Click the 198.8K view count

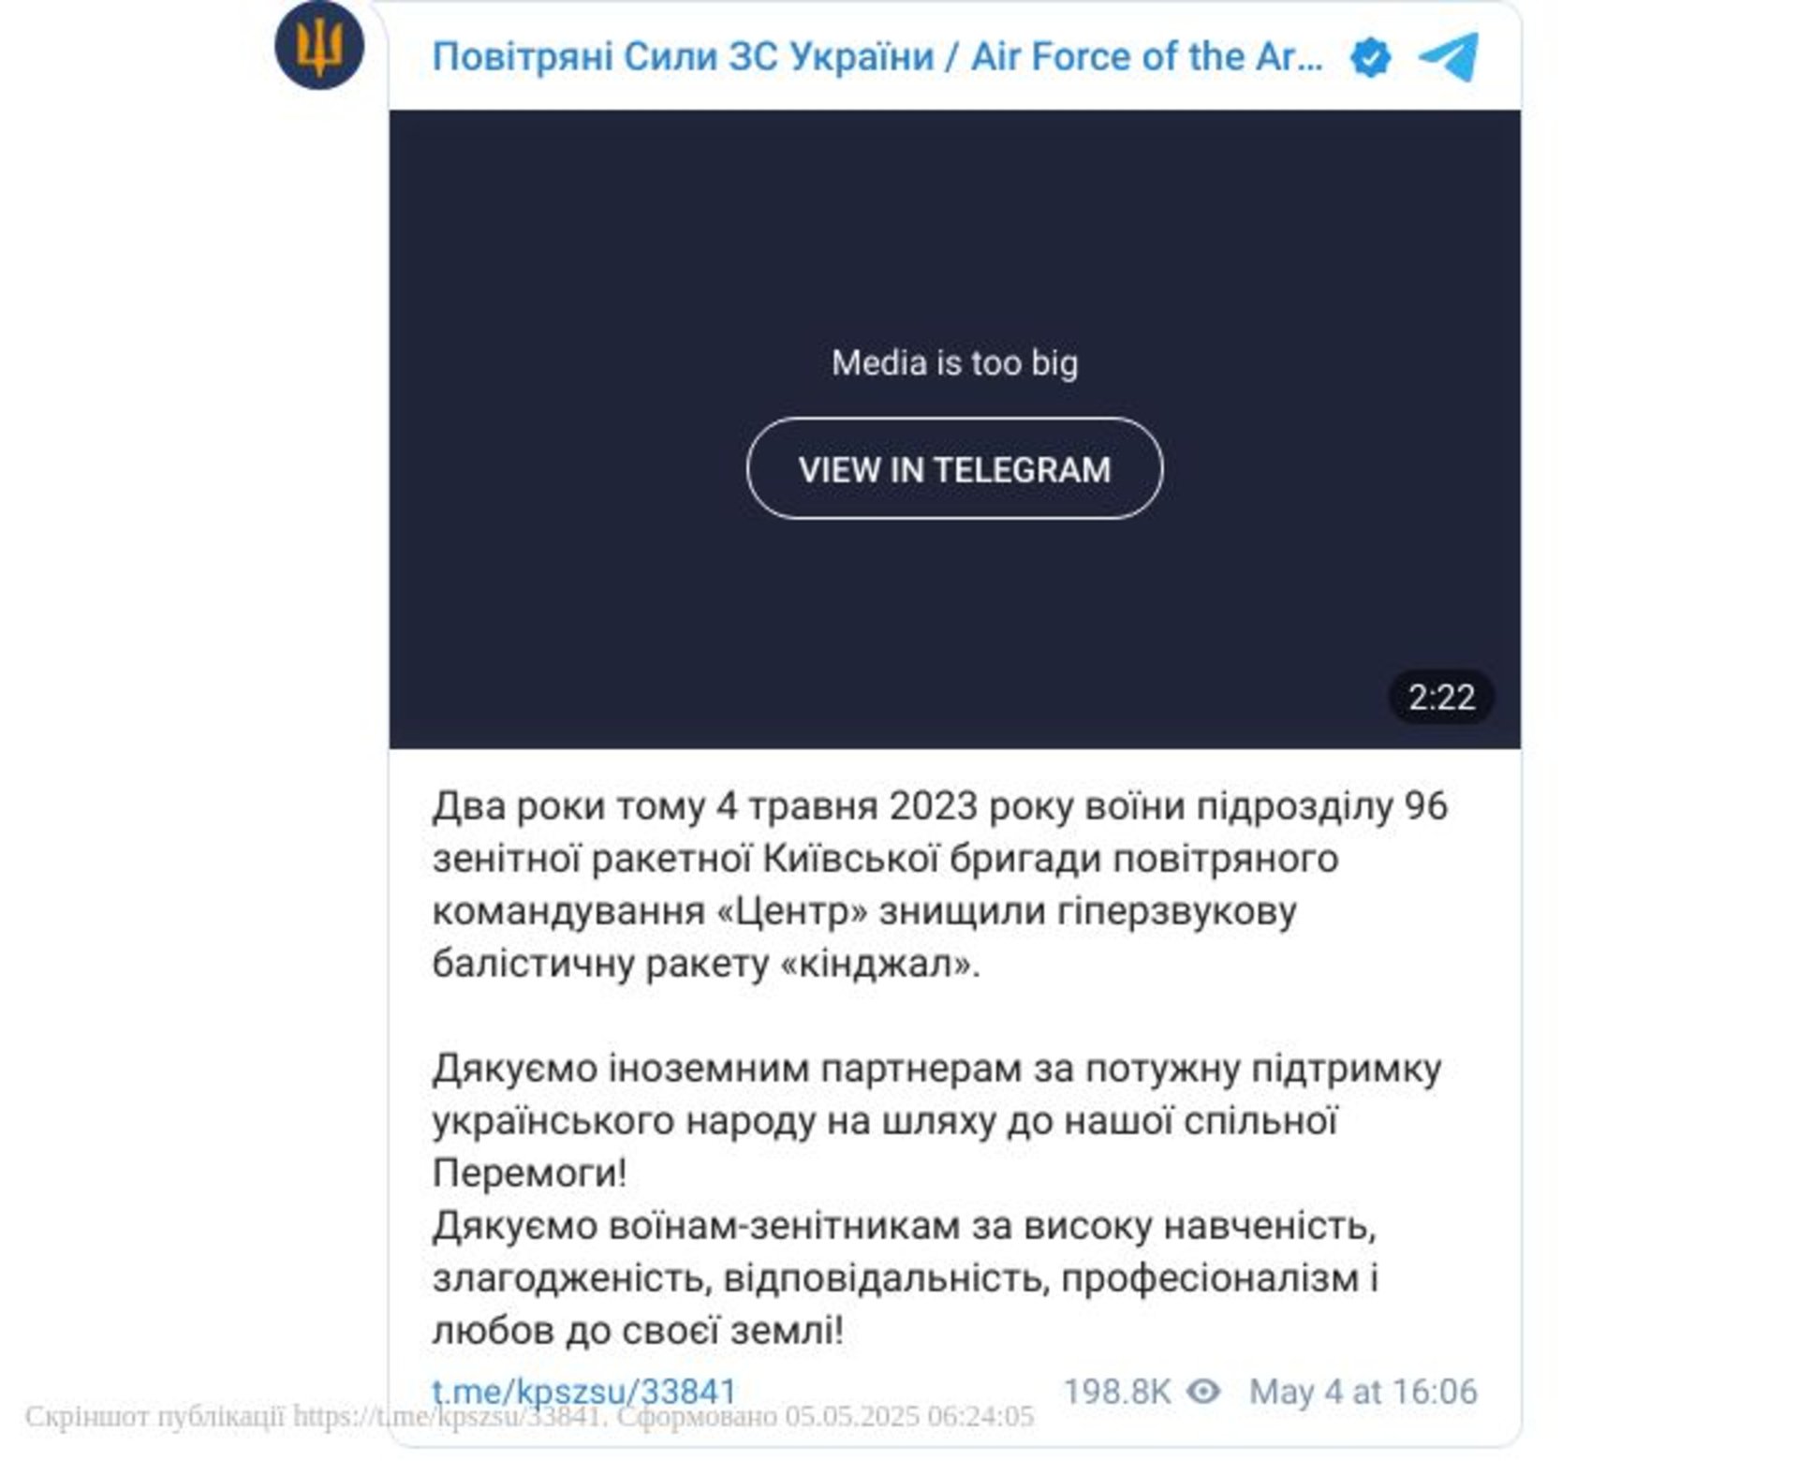[1116, 1392]
